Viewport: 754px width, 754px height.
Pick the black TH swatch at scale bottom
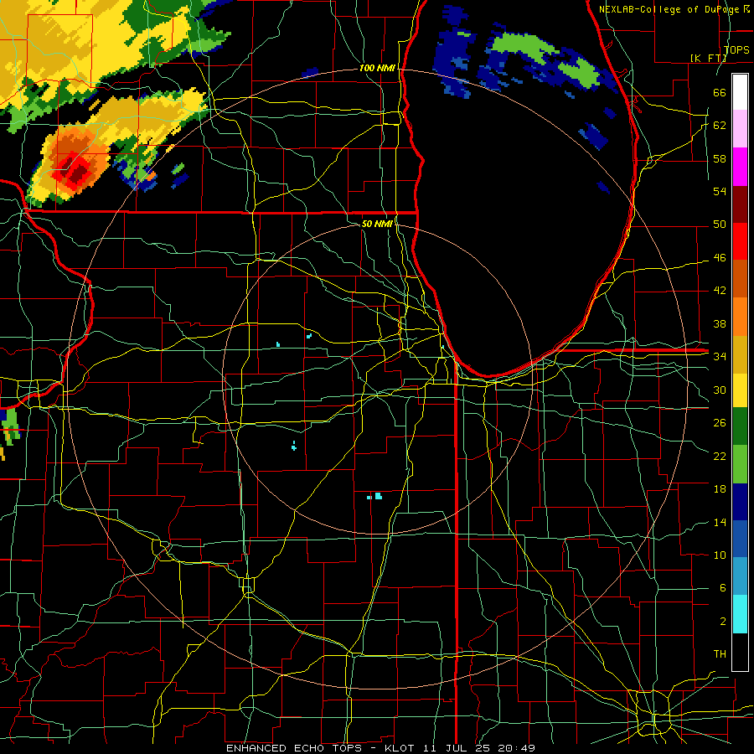(740, 651)
